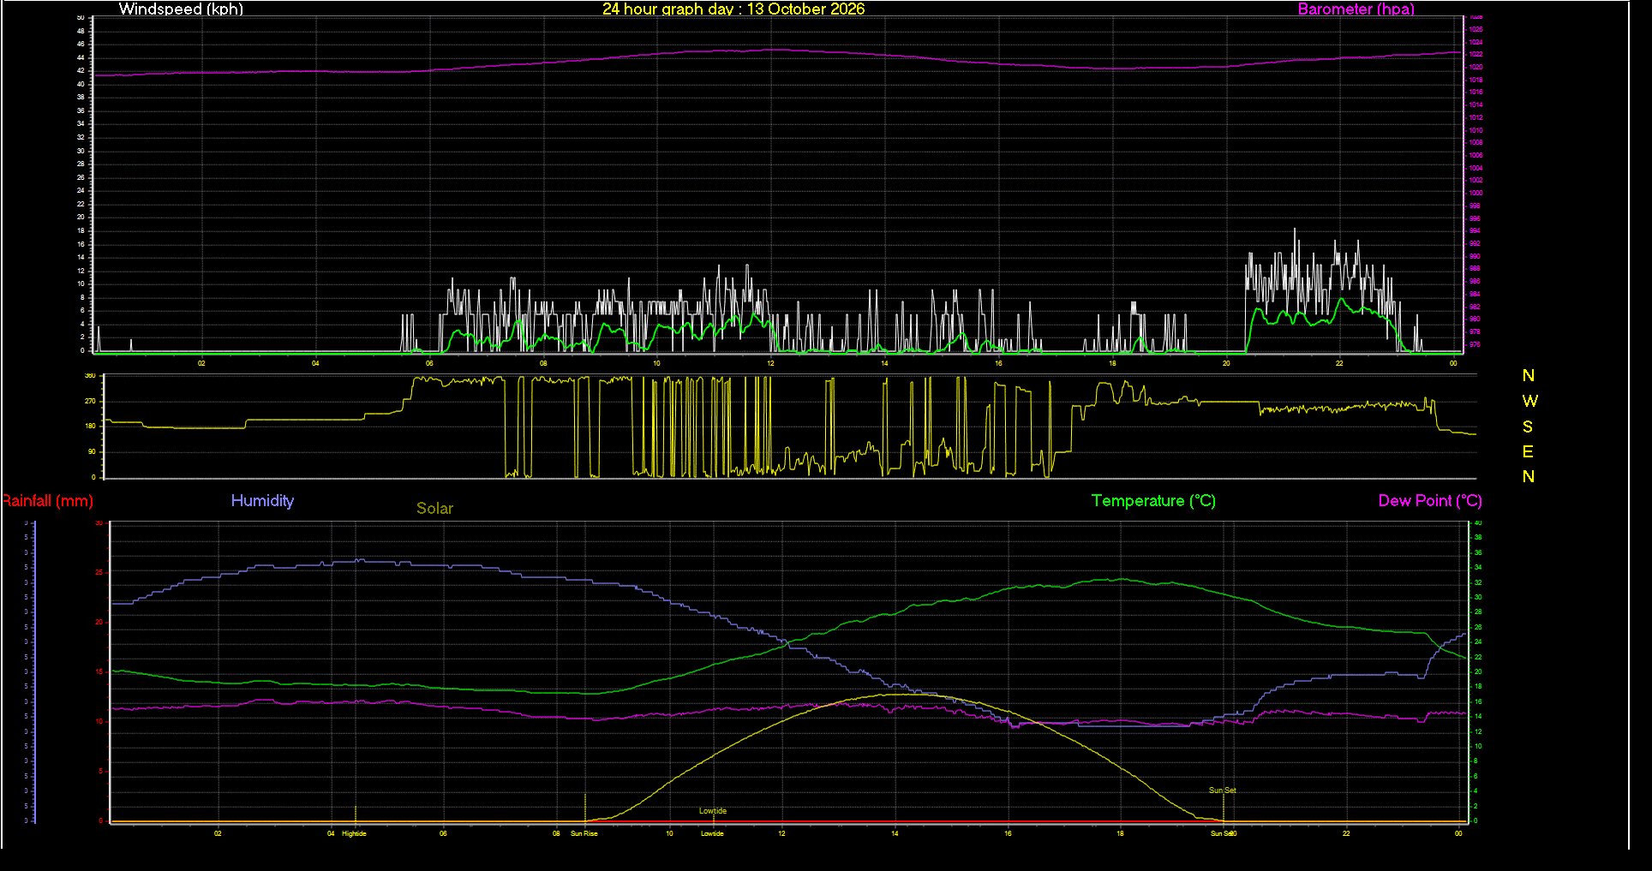The image size is (1652, 871).
Task: Click the 'Lowtide' label floating above the red baseline
Action: 713,811
